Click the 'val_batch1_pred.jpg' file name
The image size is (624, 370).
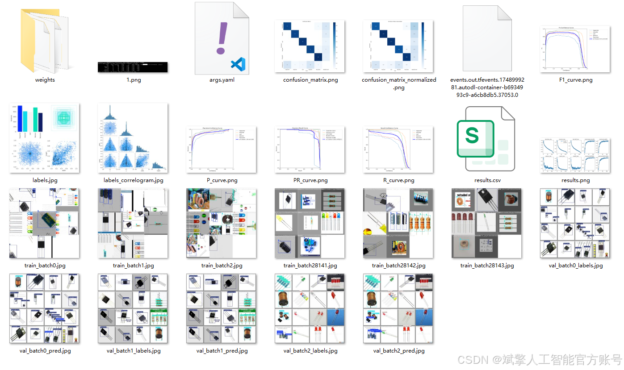(222, 350)
